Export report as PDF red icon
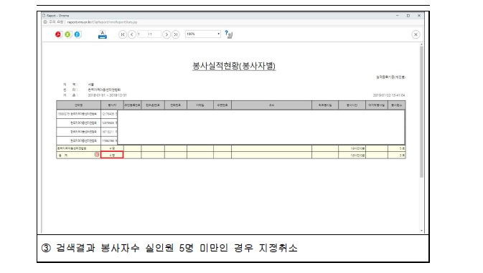483x273 pixels. point(58,34)
